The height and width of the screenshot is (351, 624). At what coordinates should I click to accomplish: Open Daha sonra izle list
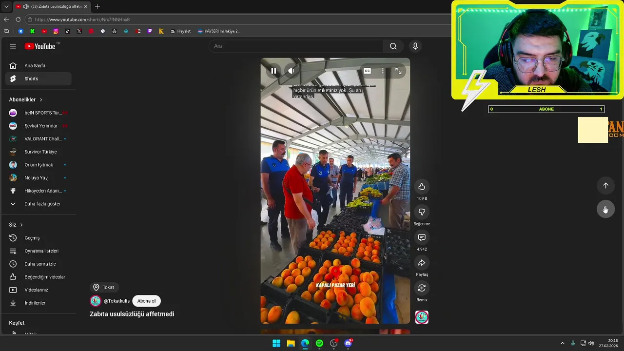39,264
